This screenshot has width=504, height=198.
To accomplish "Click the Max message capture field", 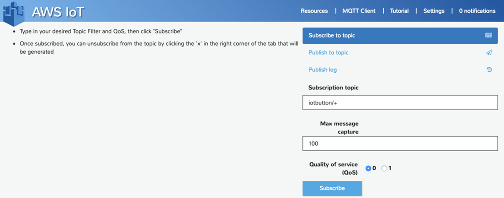I will click(399, 143).
